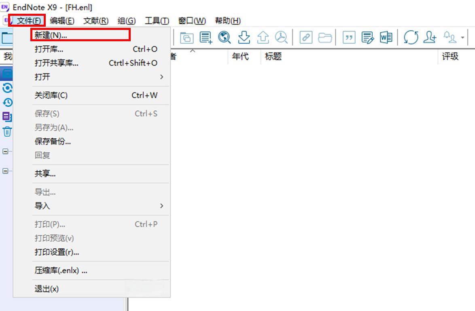Open the 文件(F) menu

[28, 21]
